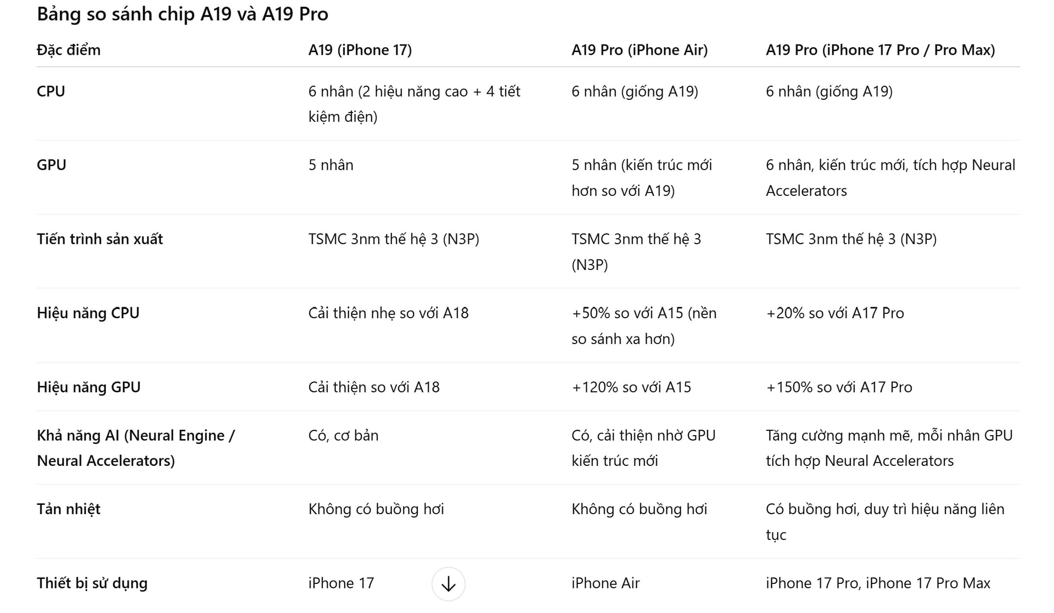Click the 'Thiết bị sử dụng' row label

[x=92, y=583]
